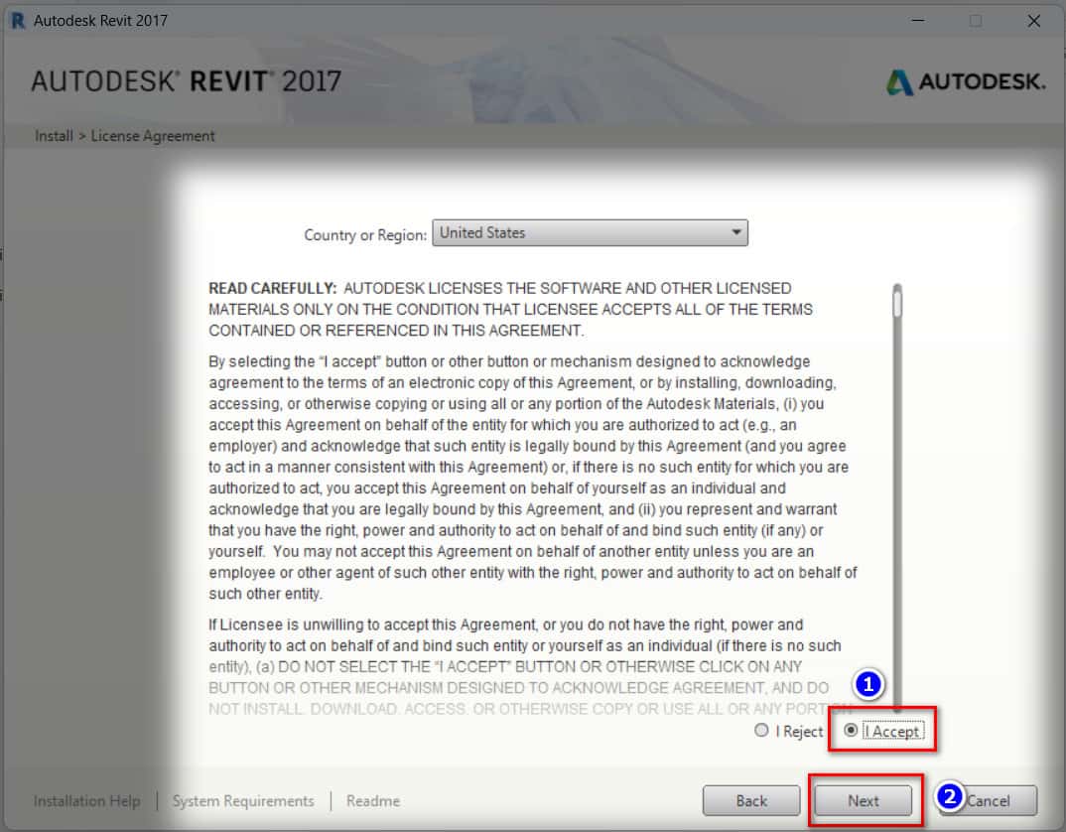Click the Revit icon in the title bar
This screenshot has height=832, width=1066.
(x=18, y=21)
